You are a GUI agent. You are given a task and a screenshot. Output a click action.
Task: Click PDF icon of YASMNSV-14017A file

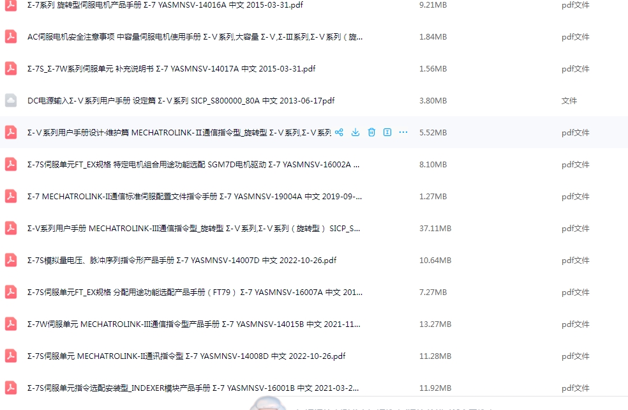click(x=11, y=68)
